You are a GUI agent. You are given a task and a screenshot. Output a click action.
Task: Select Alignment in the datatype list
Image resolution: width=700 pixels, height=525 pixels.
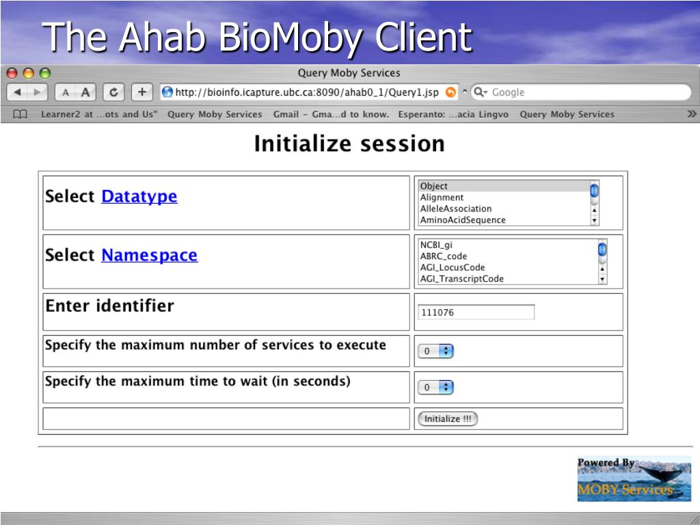pos(504,198)
